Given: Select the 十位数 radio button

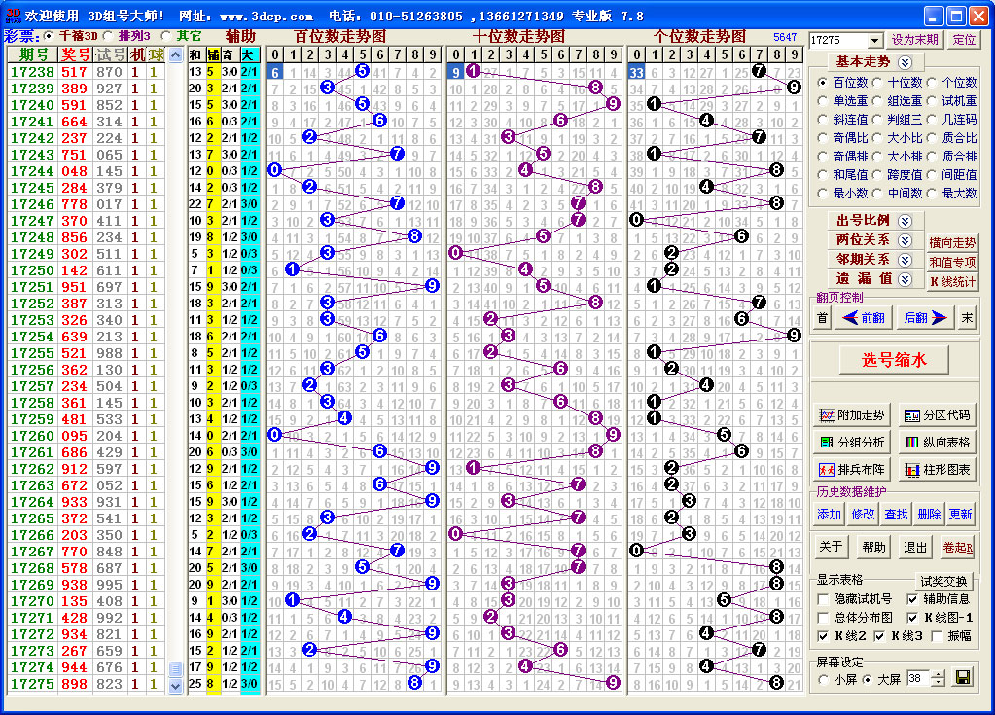Looking at the screenshot, I should pyautogui.click(x=878, y=84).
